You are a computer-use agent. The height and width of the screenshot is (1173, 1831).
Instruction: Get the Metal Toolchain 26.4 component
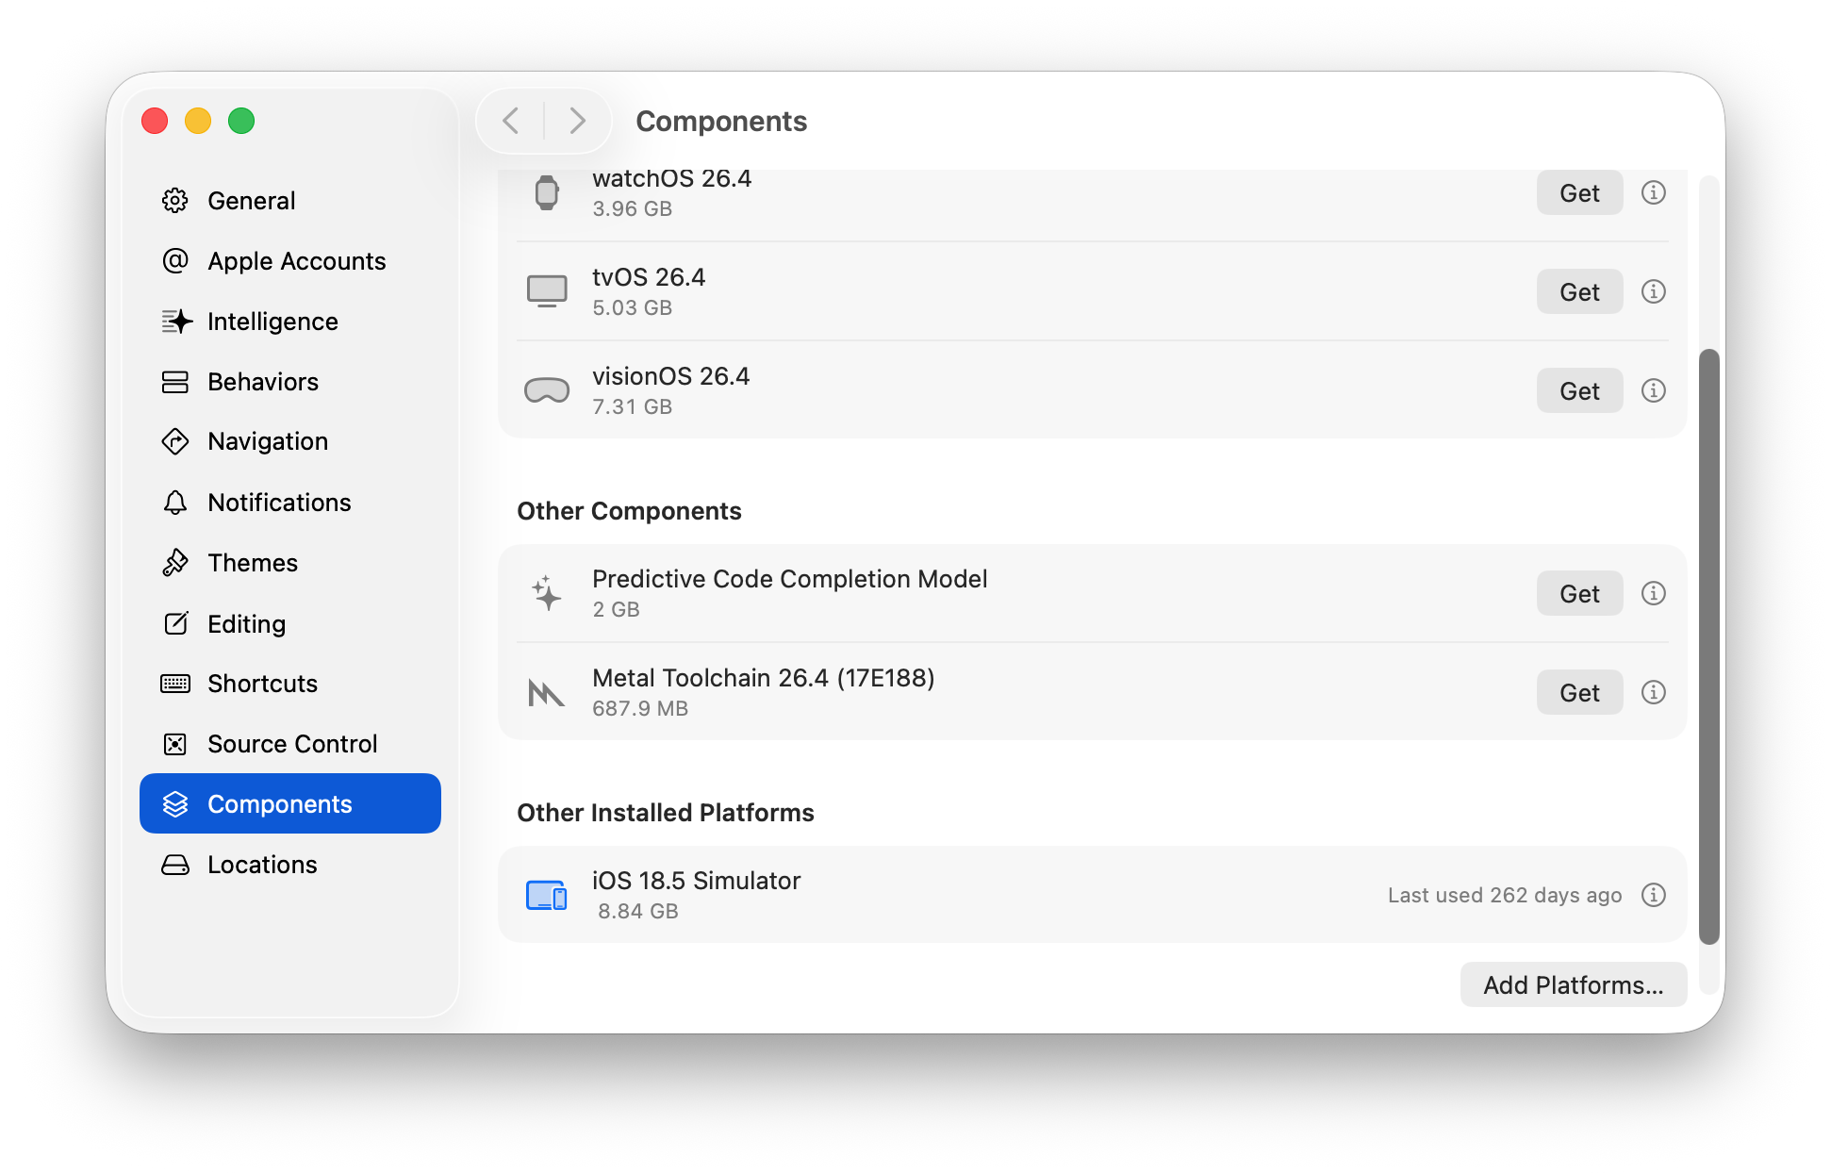[x=1578, y=693]
